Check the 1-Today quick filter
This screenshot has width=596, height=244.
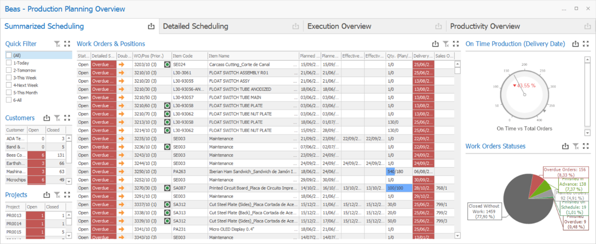9,63
